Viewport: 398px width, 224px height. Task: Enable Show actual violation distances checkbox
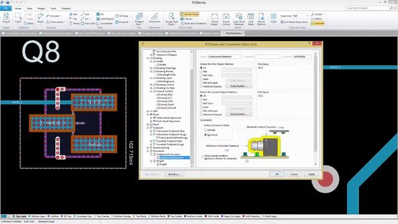point(203,157)
